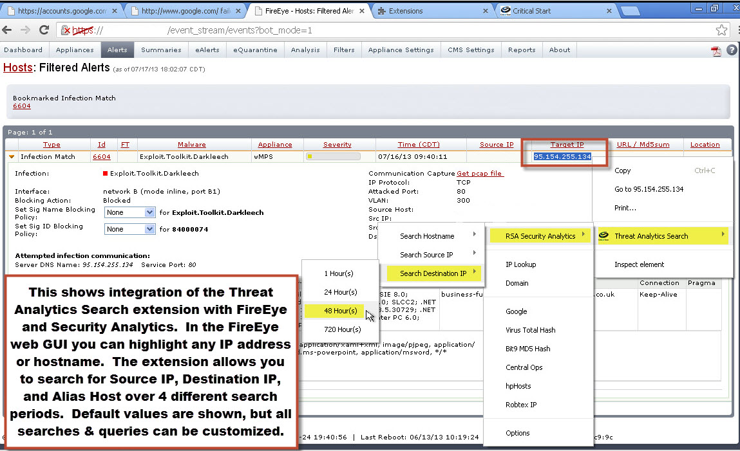The width and height of the screenshot is (740, 451).
Task: Sort by Severity column header
Action: [337, 145]
